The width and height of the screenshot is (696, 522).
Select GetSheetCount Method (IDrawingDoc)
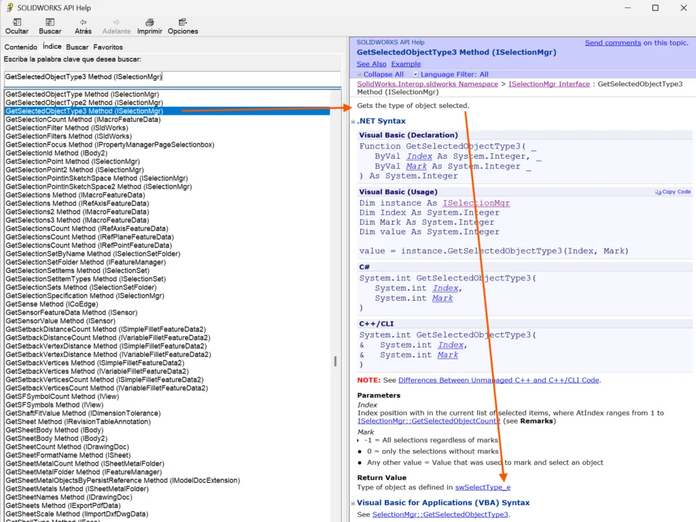click(67, 447)
